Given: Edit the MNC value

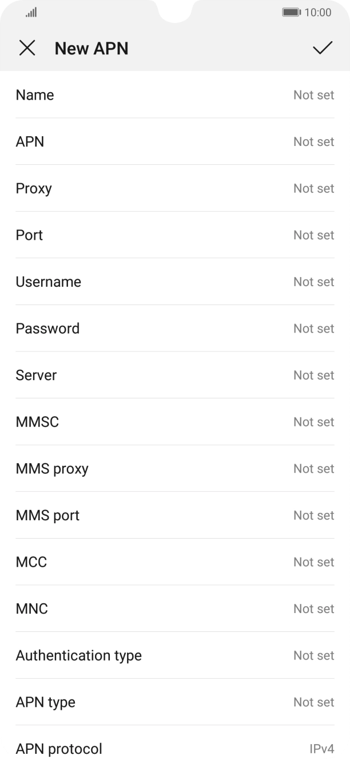Looking at the screenshot, I should tap(175, 609).
